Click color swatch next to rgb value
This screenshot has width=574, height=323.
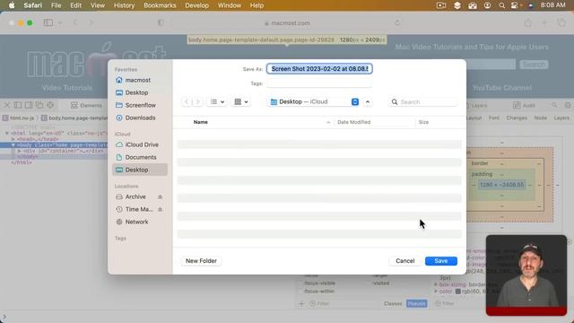click(x=457, y=292)
